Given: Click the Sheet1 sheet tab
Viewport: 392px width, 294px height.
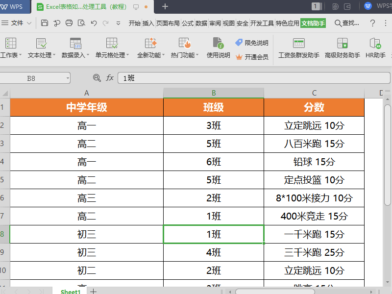Looking at the screenshot, I should (x=70, y=292).
